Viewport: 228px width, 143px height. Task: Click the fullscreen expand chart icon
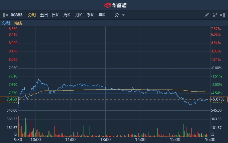(215, 15)
